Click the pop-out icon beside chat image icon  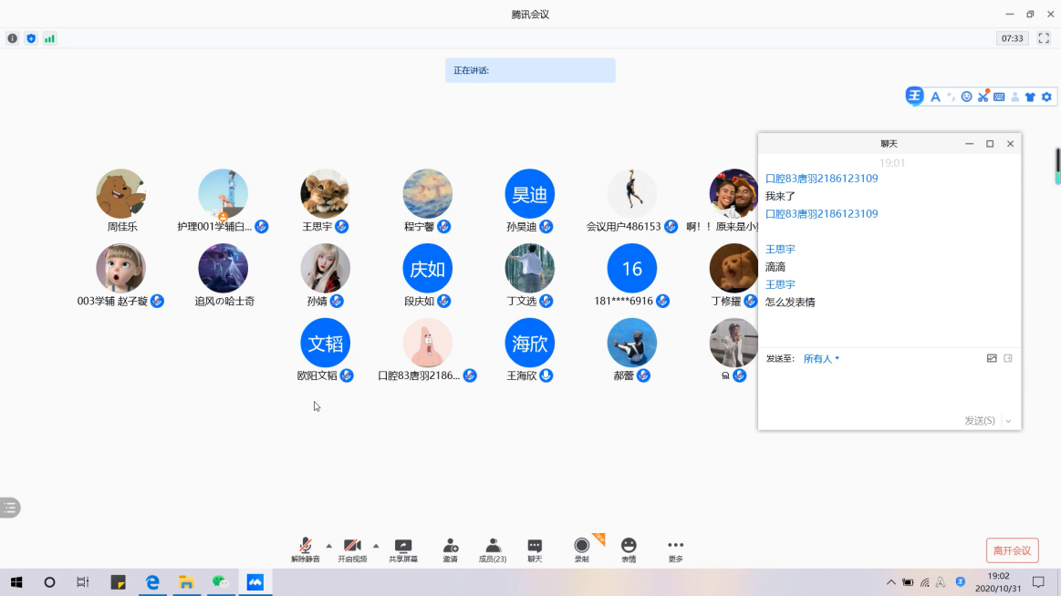pos(1008,358)
